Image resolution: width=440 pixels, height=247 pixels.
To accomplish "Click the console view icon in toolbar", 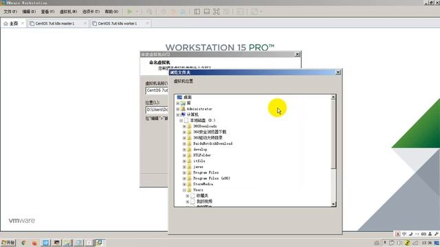I will coord(240,12).
